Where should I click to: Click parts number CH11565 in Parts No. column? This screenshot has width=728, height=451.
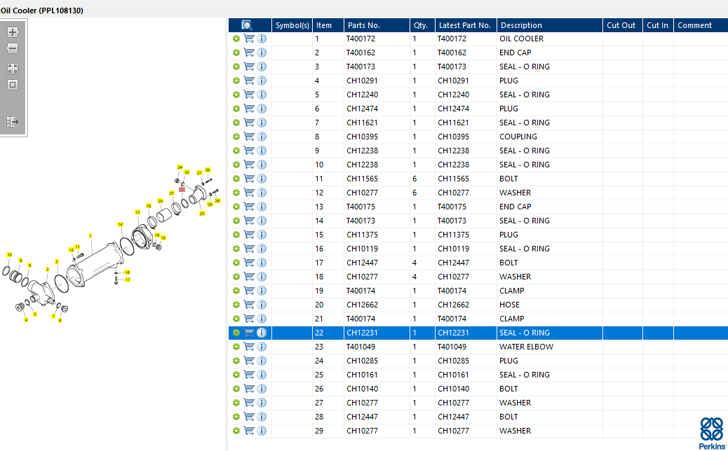[x=362, y=179]
